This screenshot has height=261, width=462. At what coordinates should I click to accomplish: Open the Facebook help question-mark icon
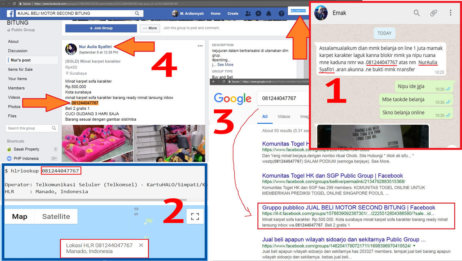282,14
